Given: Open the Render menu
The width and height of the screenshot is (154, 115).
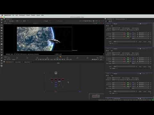Looking at the screenshot, I should (x=33, y=15).
